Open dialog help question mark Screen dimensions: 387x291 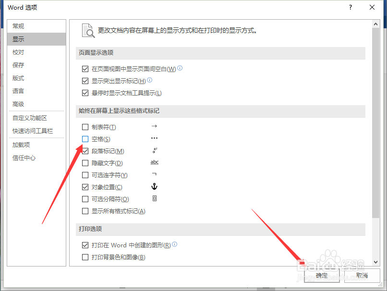[x=351, y=7]
